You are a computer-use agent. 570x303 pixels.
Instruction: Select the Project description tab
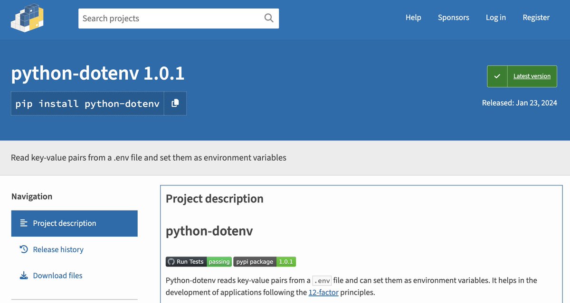pos(75,223)
